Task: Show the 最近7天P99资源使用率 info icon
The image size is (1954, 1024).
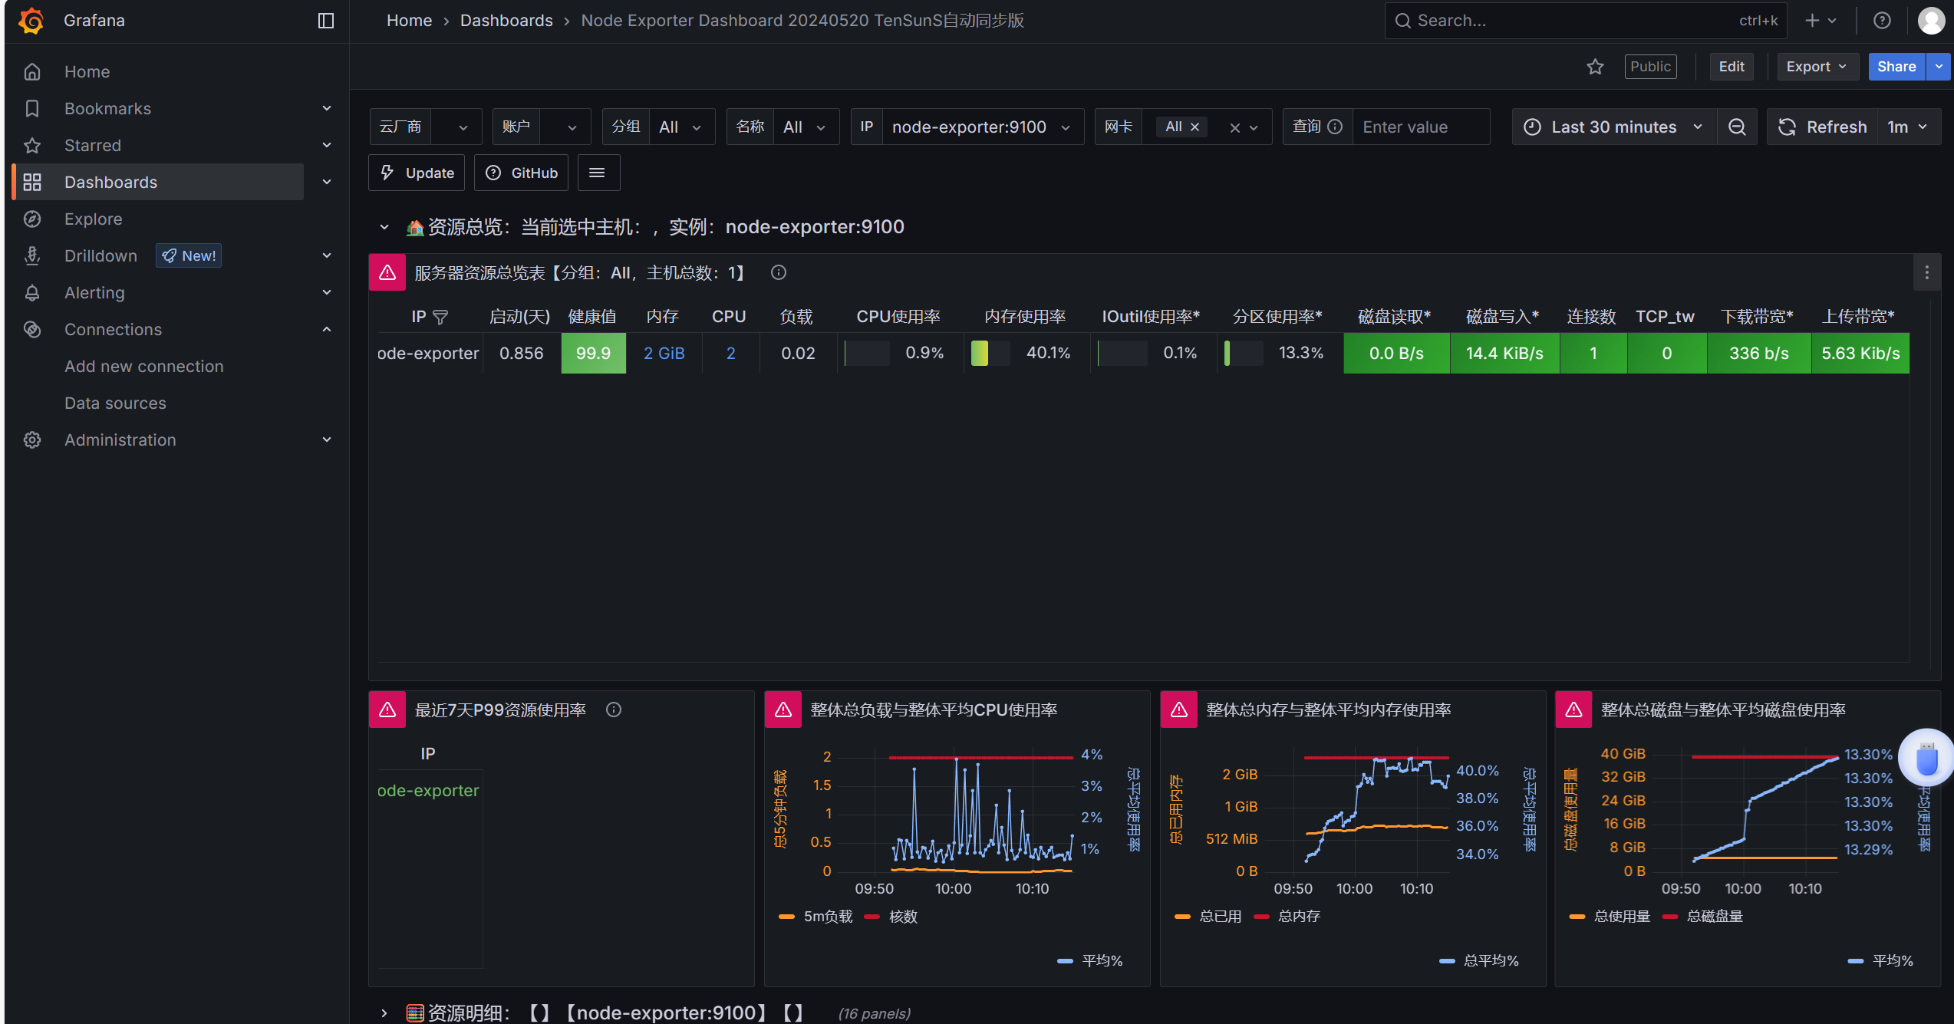Action: [614, 710]
